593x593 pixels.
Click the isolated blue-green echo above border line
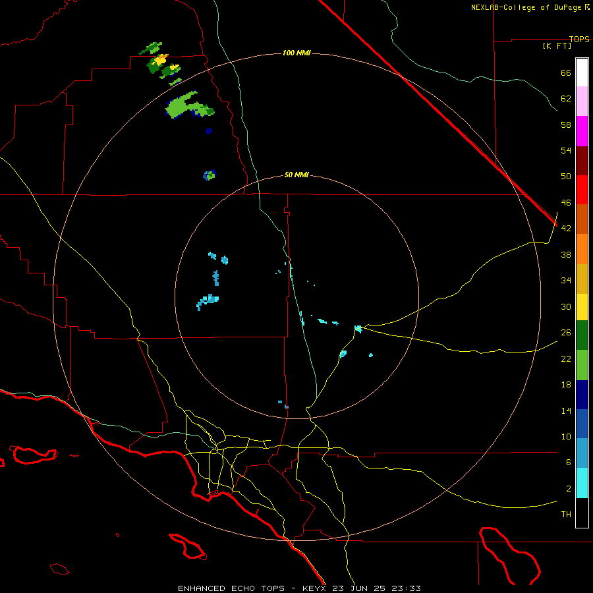210,175
